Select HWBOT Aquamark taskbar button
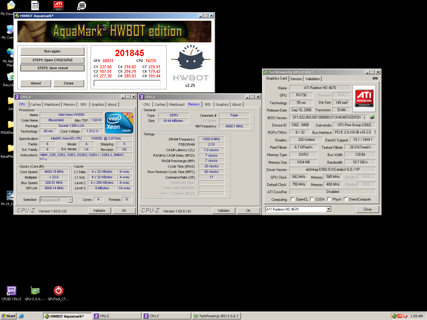 click(x=67, y=316)
